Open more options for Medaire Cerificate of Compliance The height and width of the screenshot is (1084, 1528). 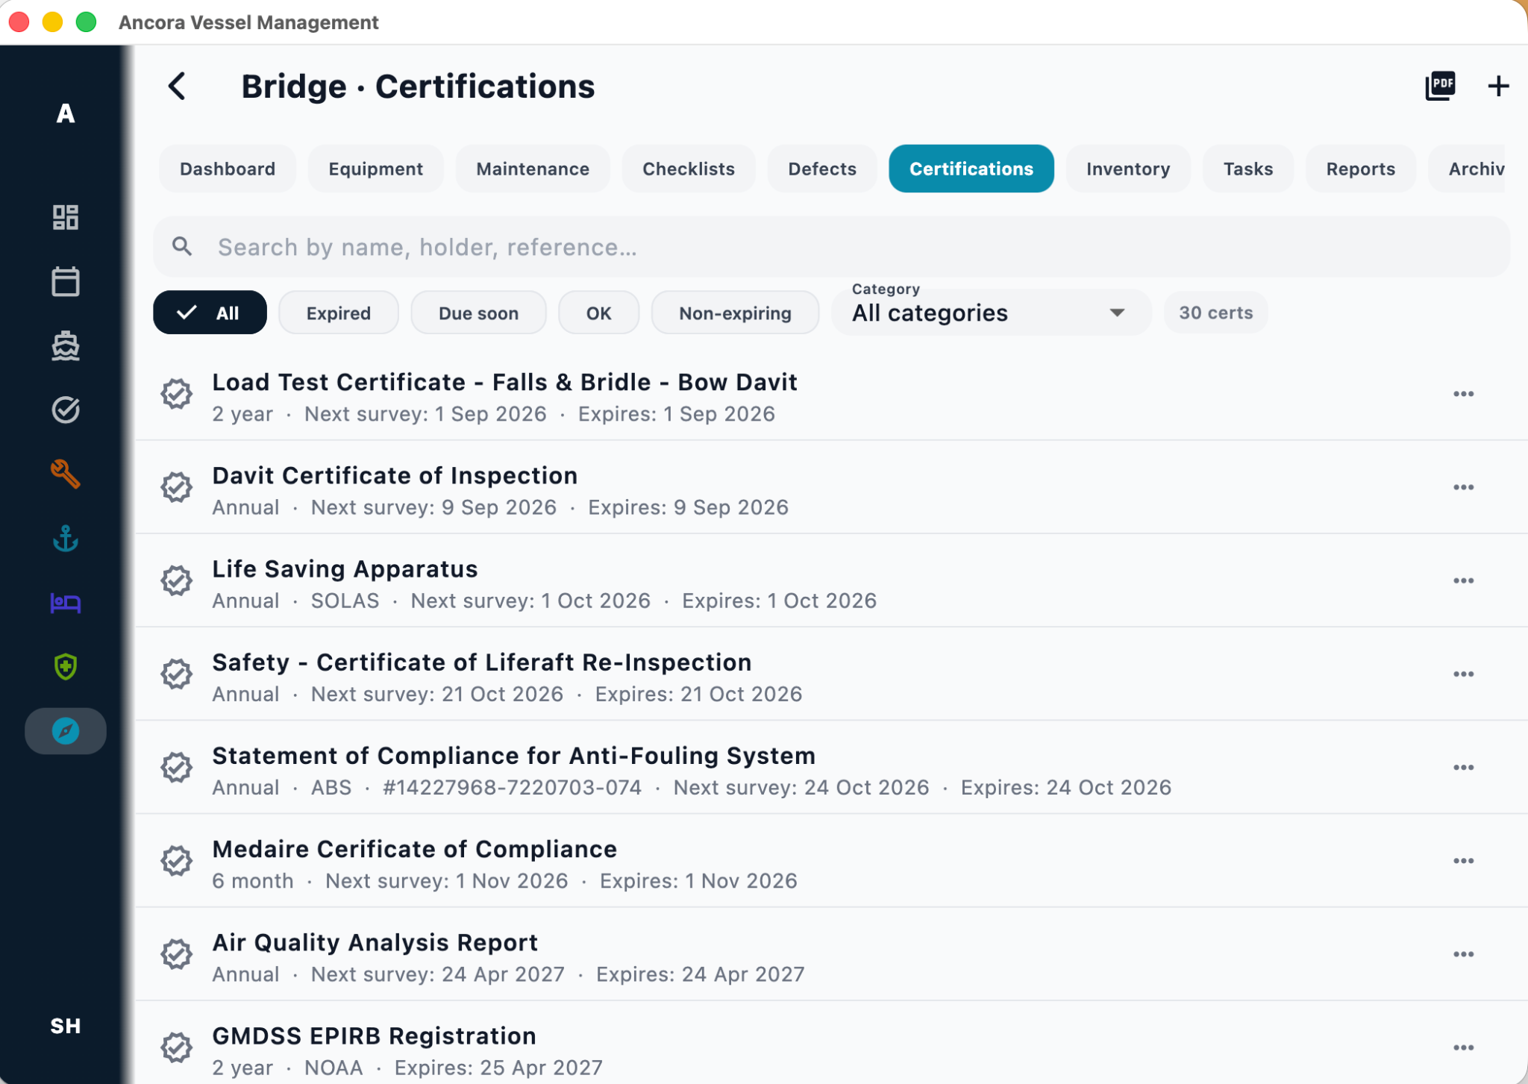tap(1463, 861)
